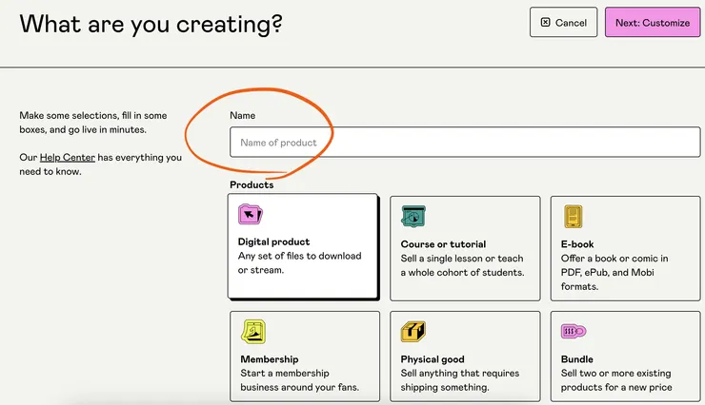
Task: Cancel product creation
Action: tap(563, 23)
